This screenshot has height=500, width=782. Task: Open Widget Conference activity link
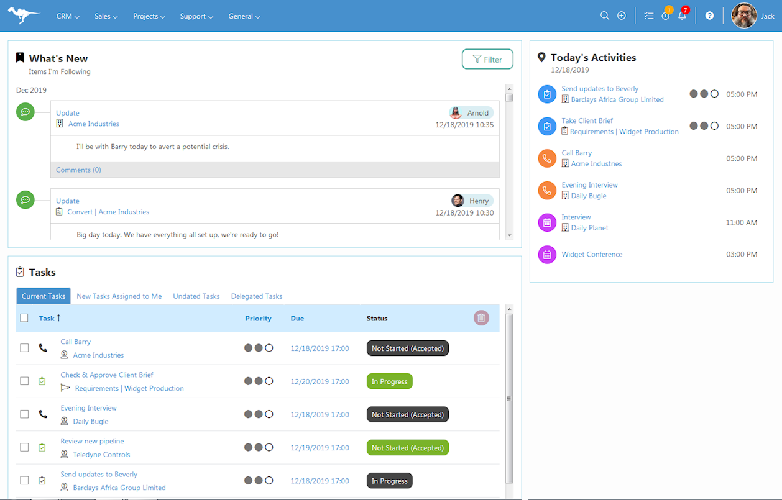[x=592, y=254]
